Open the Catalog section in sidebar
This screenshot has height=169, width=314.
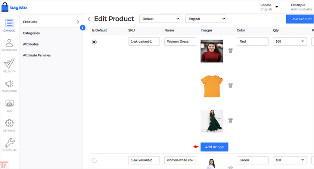click(9, 25)
